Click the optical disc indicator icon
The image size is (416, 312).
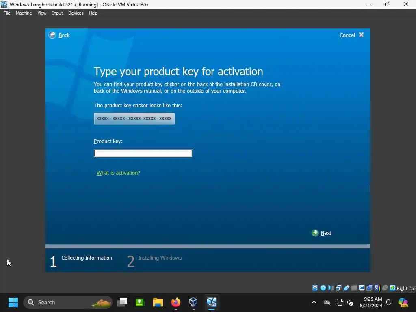pyautogui.click(x=323, y=288)
